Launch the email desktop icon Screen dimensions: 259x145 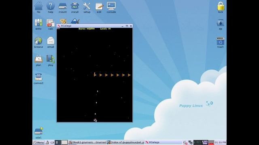coord(51,41)
